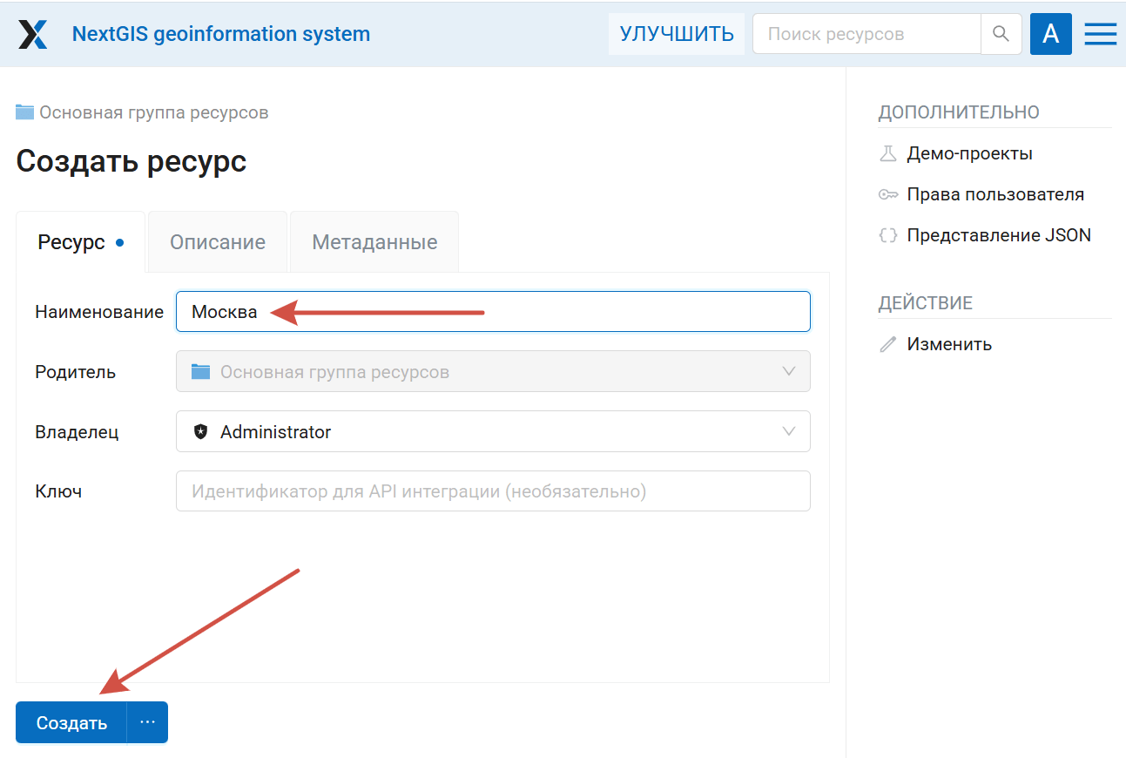Switch to the Метаданные tab

coord(374,242)
